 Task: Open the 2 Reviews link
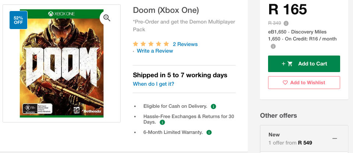(x=185, y=44)
